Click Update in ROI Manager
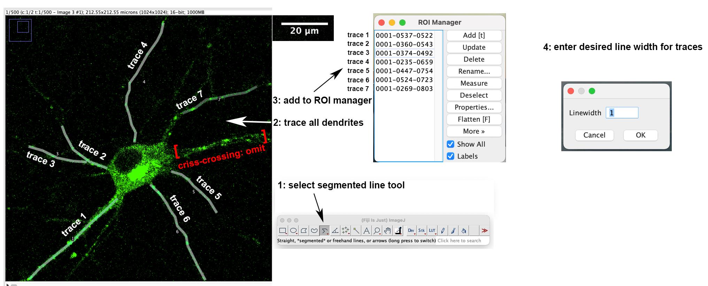The width and height of the screenshot is (708, 286). point(474,47)
